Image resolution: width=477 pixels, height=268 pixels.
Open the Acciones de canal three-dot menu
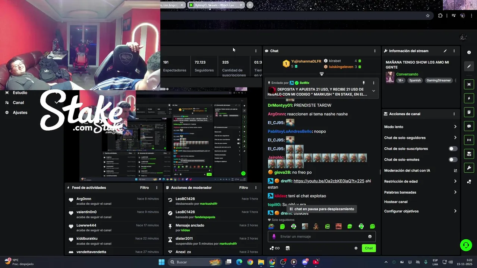coord(454,114)
